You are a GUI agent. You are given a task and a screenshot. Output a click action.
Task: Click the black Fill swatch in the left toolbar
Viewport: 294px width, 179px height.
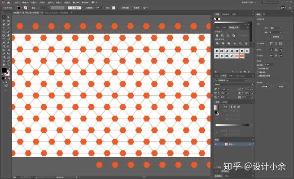(x=4, y=70)
